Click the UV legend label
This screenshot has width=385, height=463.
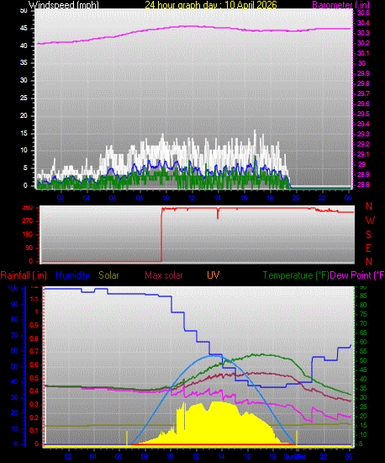pyautogui.click(x=214, y=275)
